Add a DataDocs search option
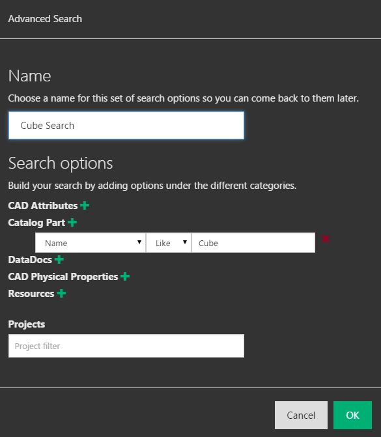This screenshot has width=381, height=437. pyautogui.click(x=59, y=260)
